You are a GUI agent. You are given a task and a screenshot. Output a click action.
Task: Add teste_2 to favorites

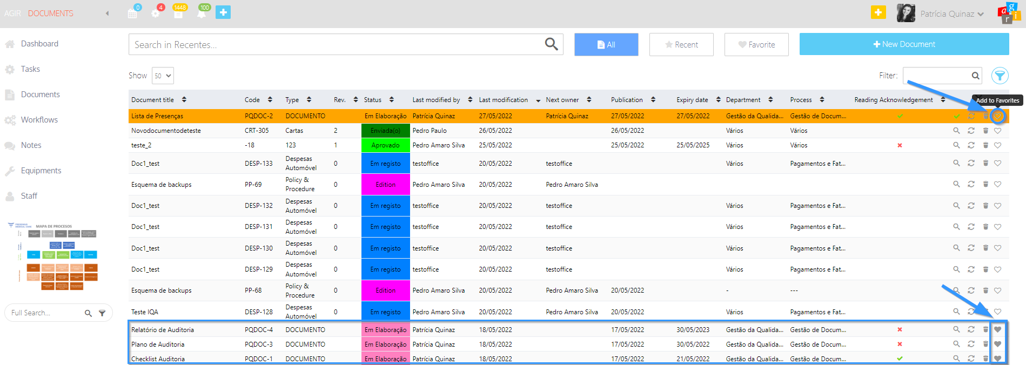click(x=998, y=145)
